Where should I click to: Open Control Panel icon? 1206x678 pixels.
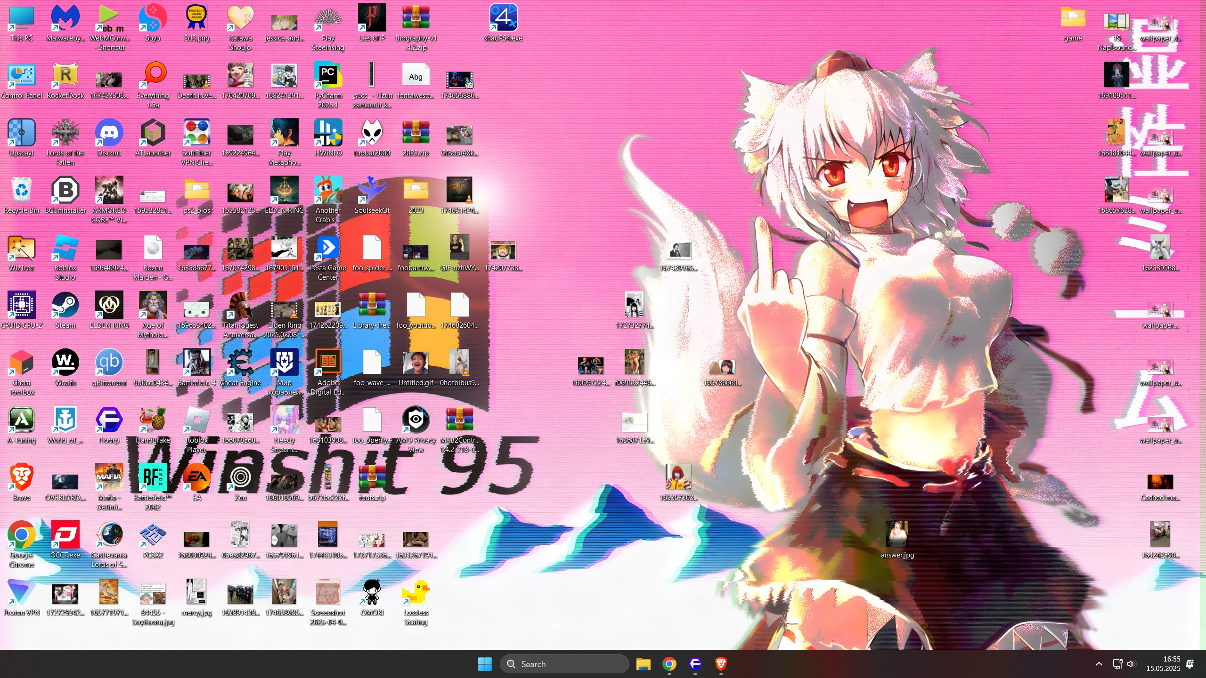[22, 81]
